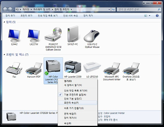Minimize the Devices and Printers window

(146, 3)
